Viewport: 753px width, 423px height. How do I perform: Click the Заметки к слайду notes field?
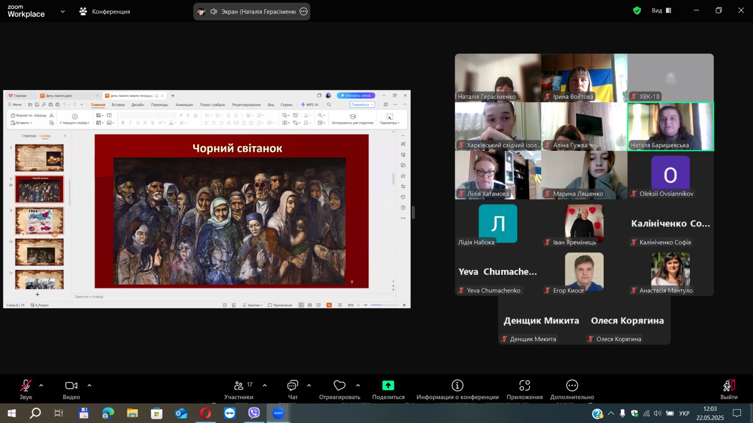(x=233, y=297)
